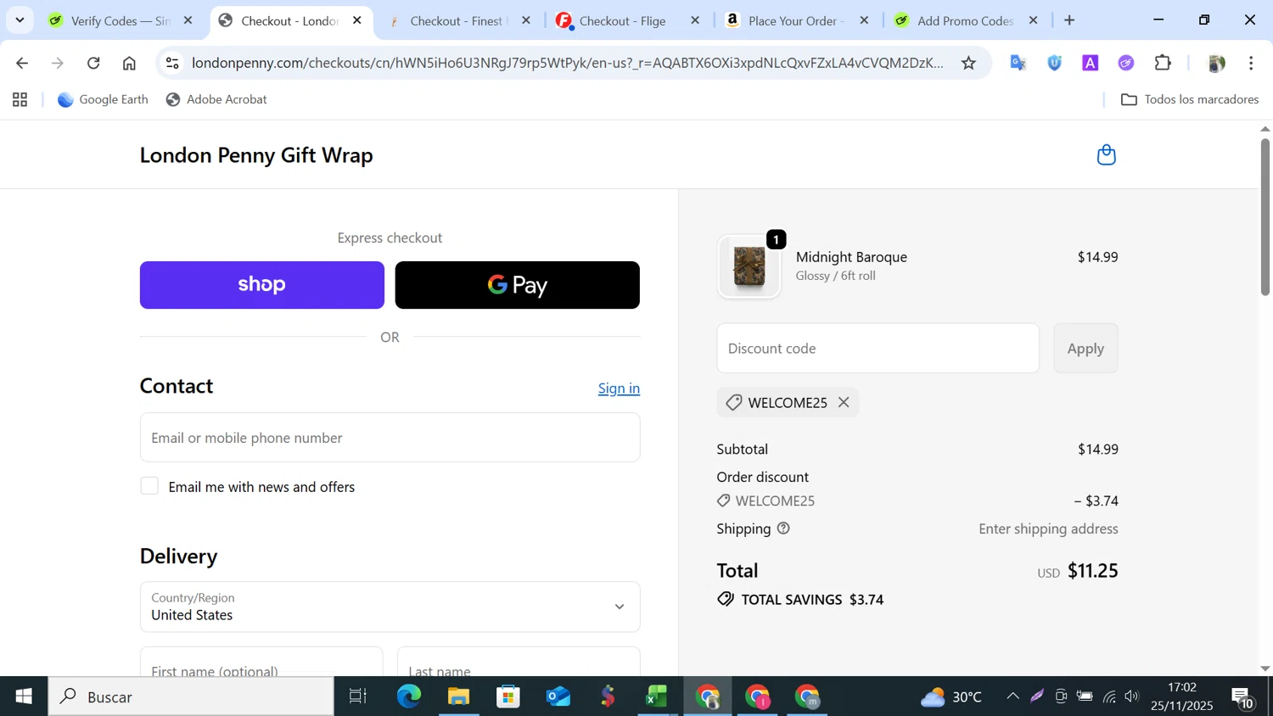Close the Verify Codes tab
The image size is (1273, 716).
188,20
